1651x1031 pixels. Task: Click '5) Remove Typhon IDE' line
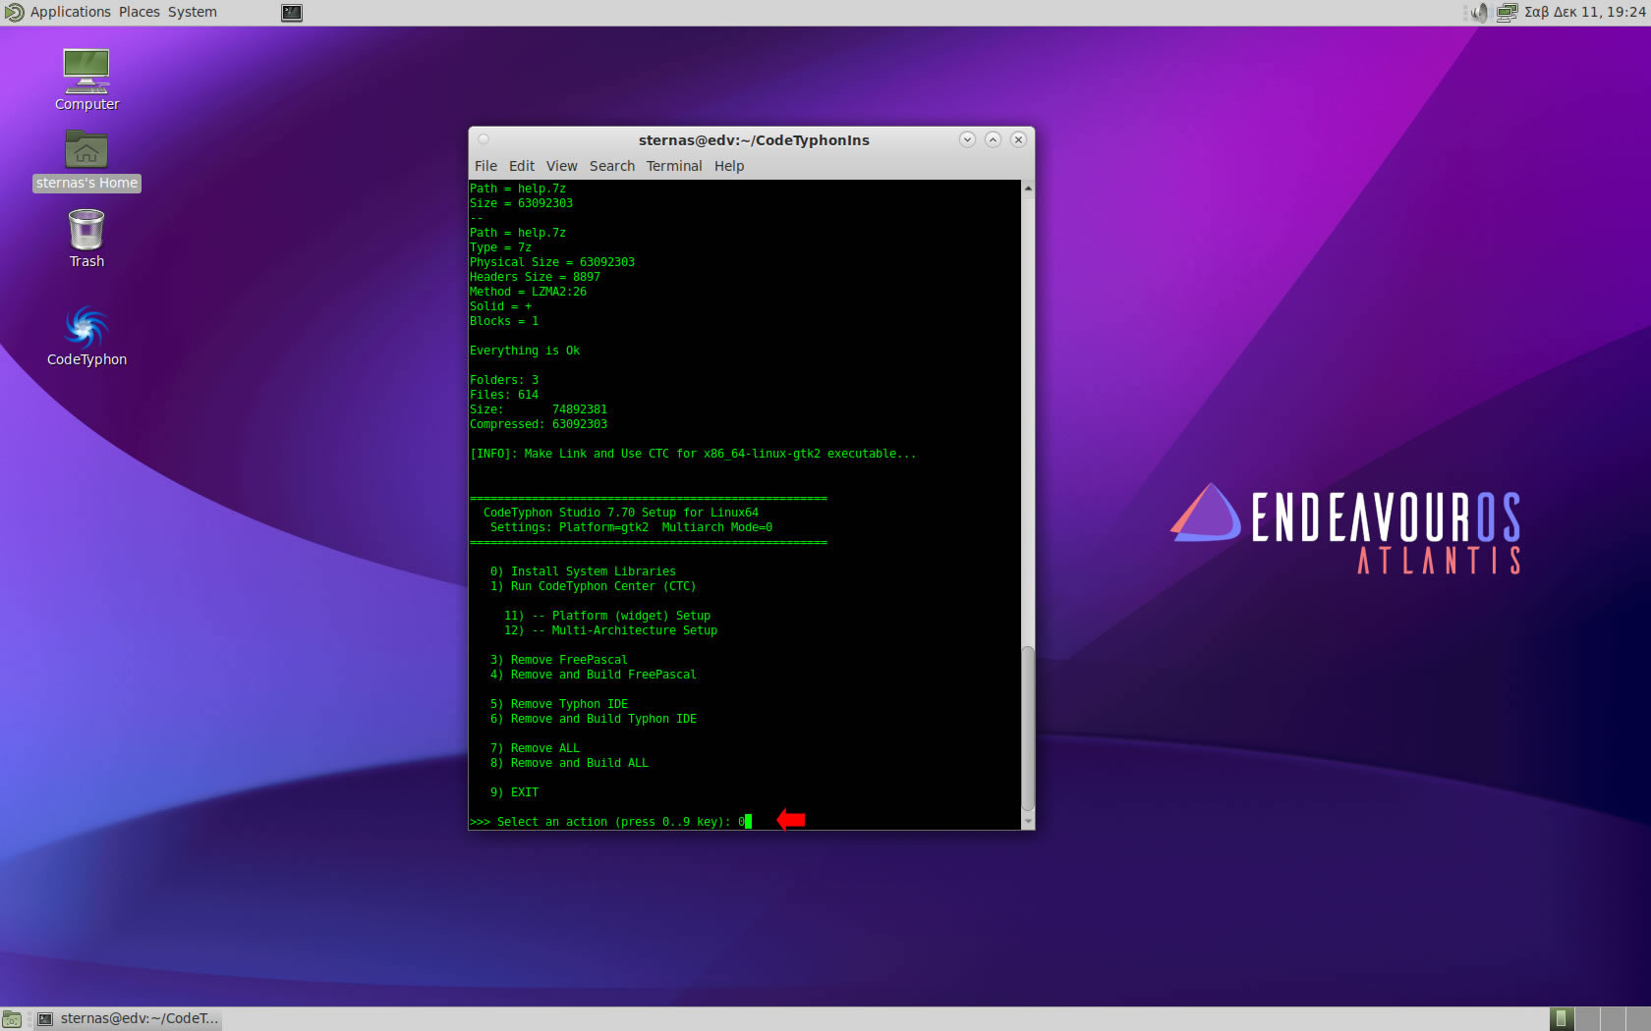point(558,704)
